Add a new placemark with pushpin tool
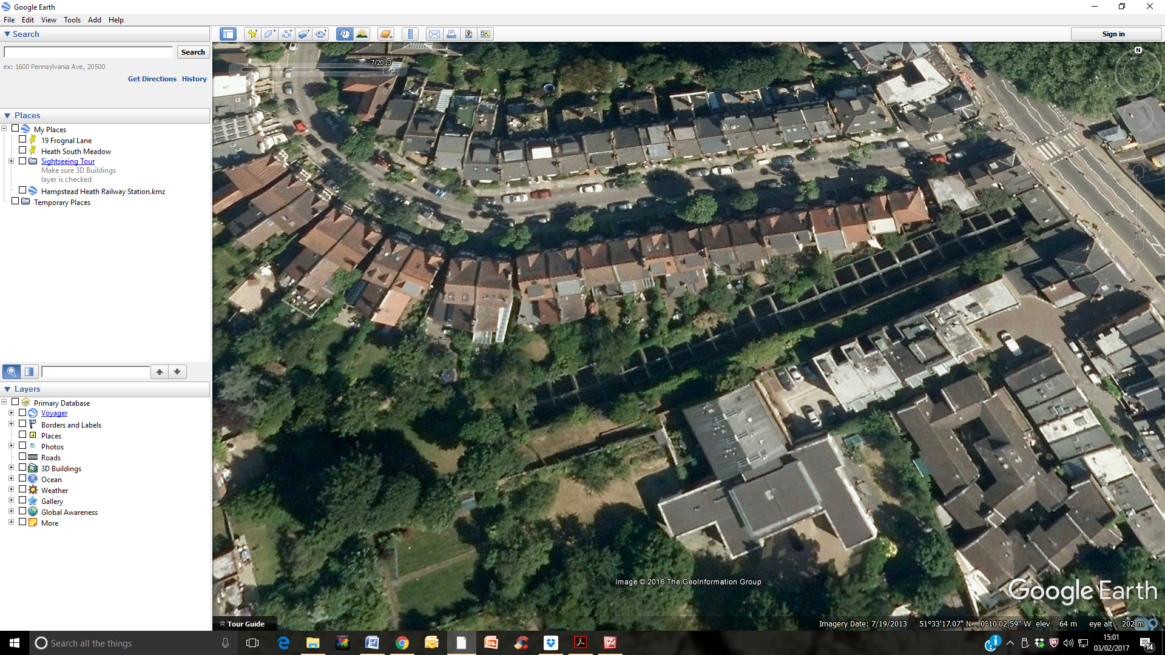This screenshot has width=1165, height=655. coord(252,34)
